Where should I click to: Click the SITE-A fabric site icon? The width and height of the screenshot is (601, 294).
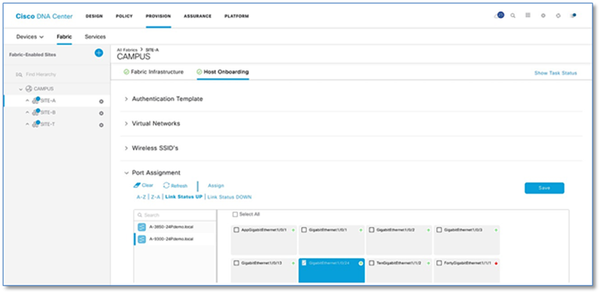pos(36,101)
